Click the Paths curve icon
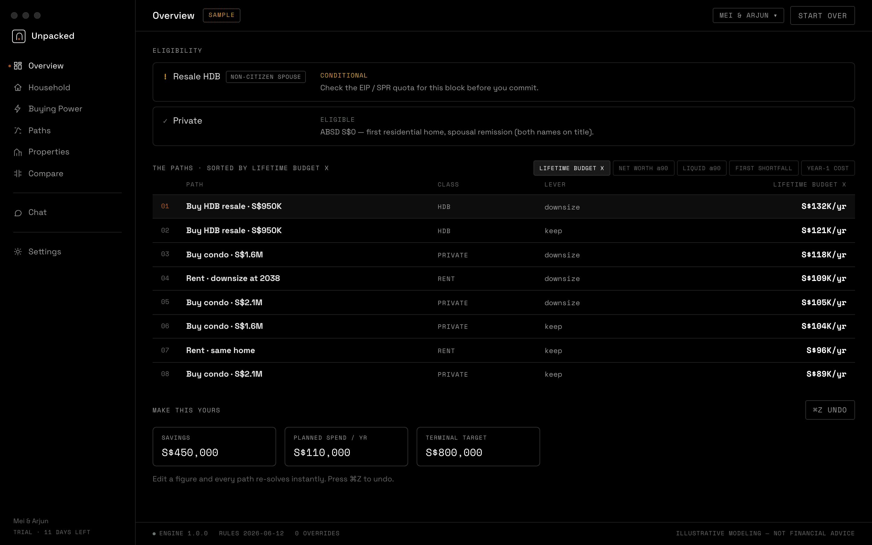 tap(18, 130)
